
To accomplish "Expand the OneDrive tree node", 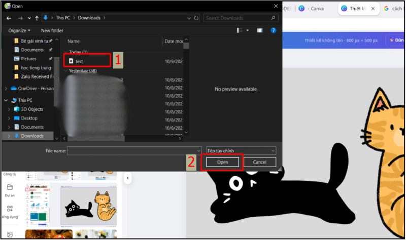I will [x=6, y=88].
